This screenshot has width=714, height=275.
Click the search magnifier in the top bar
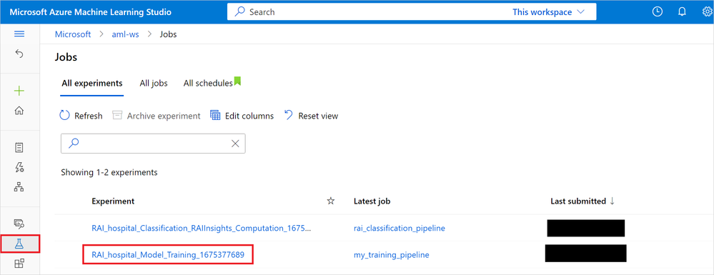(x=240, y=12)
